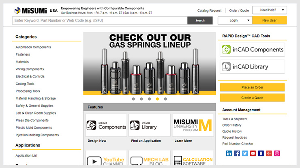
Task: Click the New User button
Action: pyautogui.click(x=269, y=20)
